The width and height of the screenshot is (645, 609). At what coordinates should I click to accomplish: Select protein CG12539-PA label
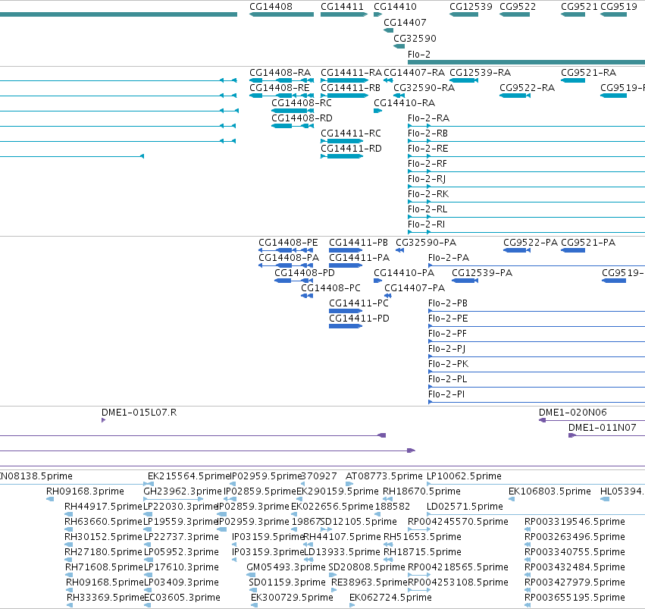click(x=482, y=273)
